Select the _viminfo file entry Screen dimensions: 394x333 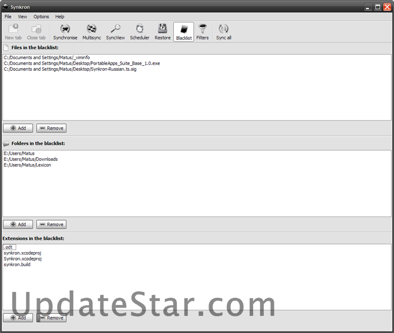pos(47,57)
